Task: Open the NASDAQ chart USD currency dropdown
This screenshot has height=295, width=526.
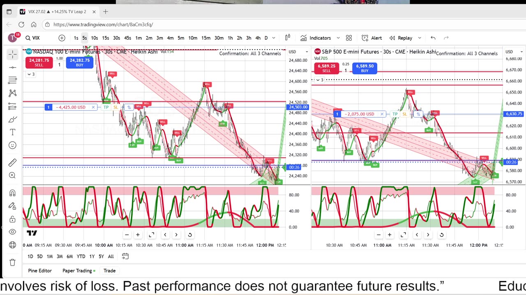Action: (x=298, y=52)
